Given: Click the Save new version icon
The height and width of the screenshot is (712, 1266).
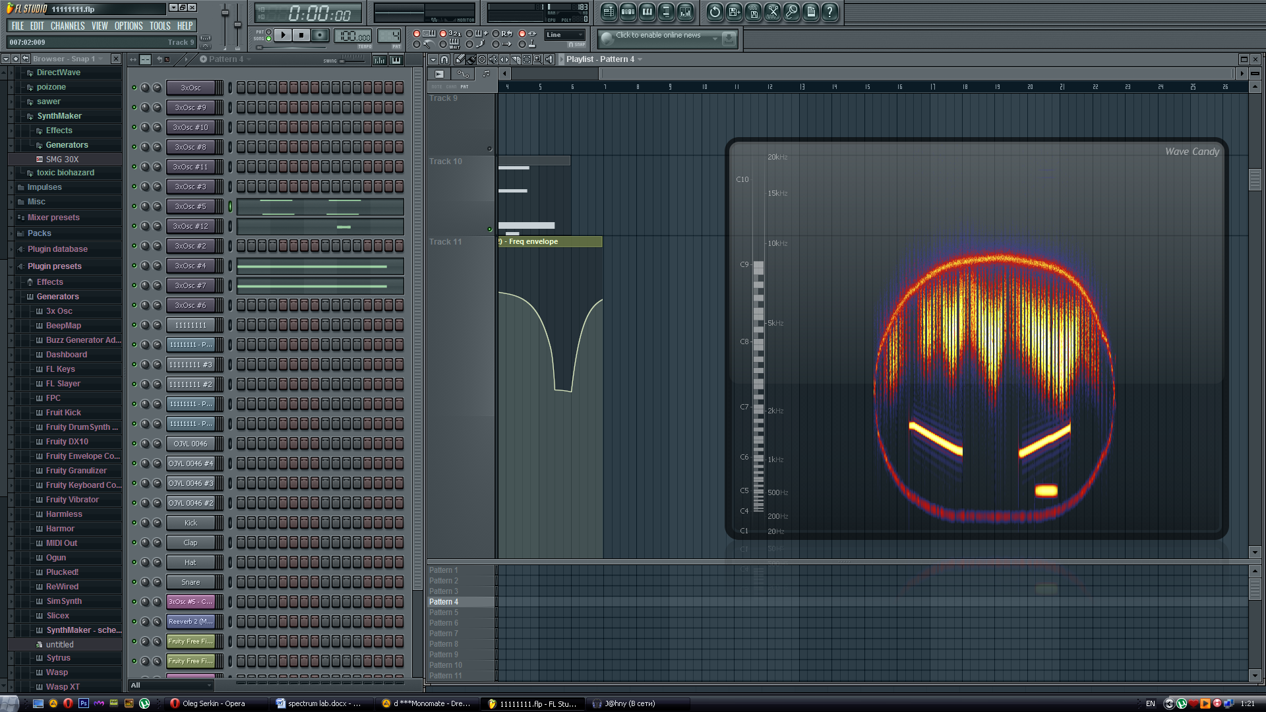Looking at the screenshot, I should (x=734, y=12).
